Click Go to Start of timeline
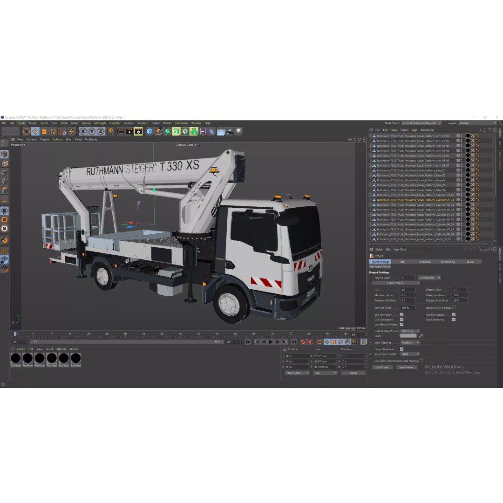This screenshot has width=503, height=503. coord(248,342)
